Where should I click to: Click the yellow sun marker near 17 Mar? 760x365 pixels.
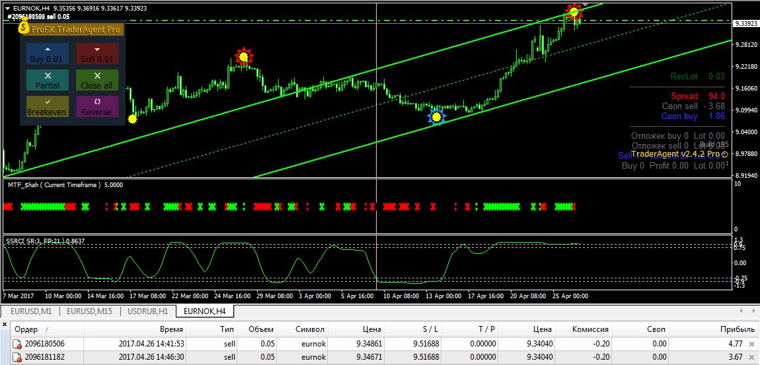point(132,118)
